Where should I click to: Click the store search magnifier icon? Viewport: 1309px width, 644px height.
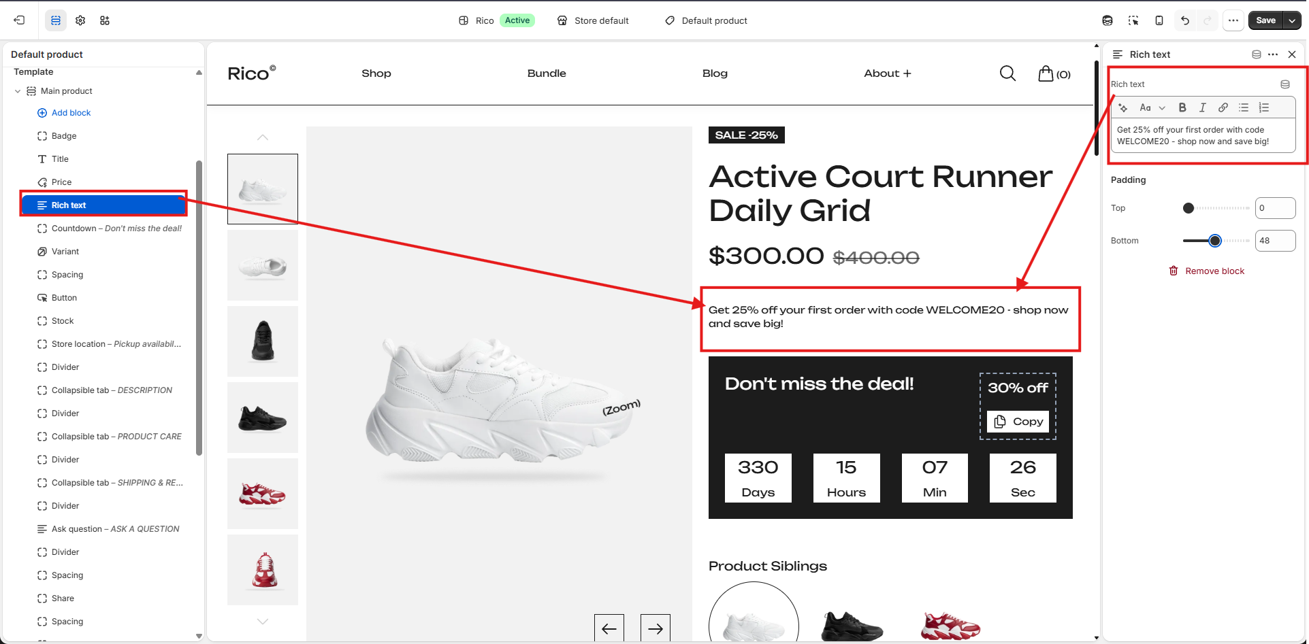coord(1007,73)
